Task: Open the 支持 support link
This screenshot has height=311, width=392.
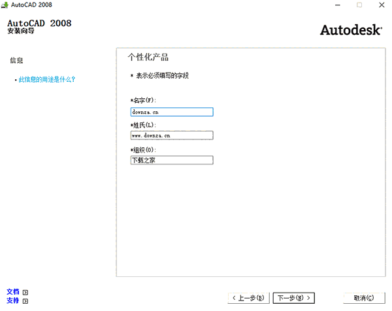Action: 13,301
